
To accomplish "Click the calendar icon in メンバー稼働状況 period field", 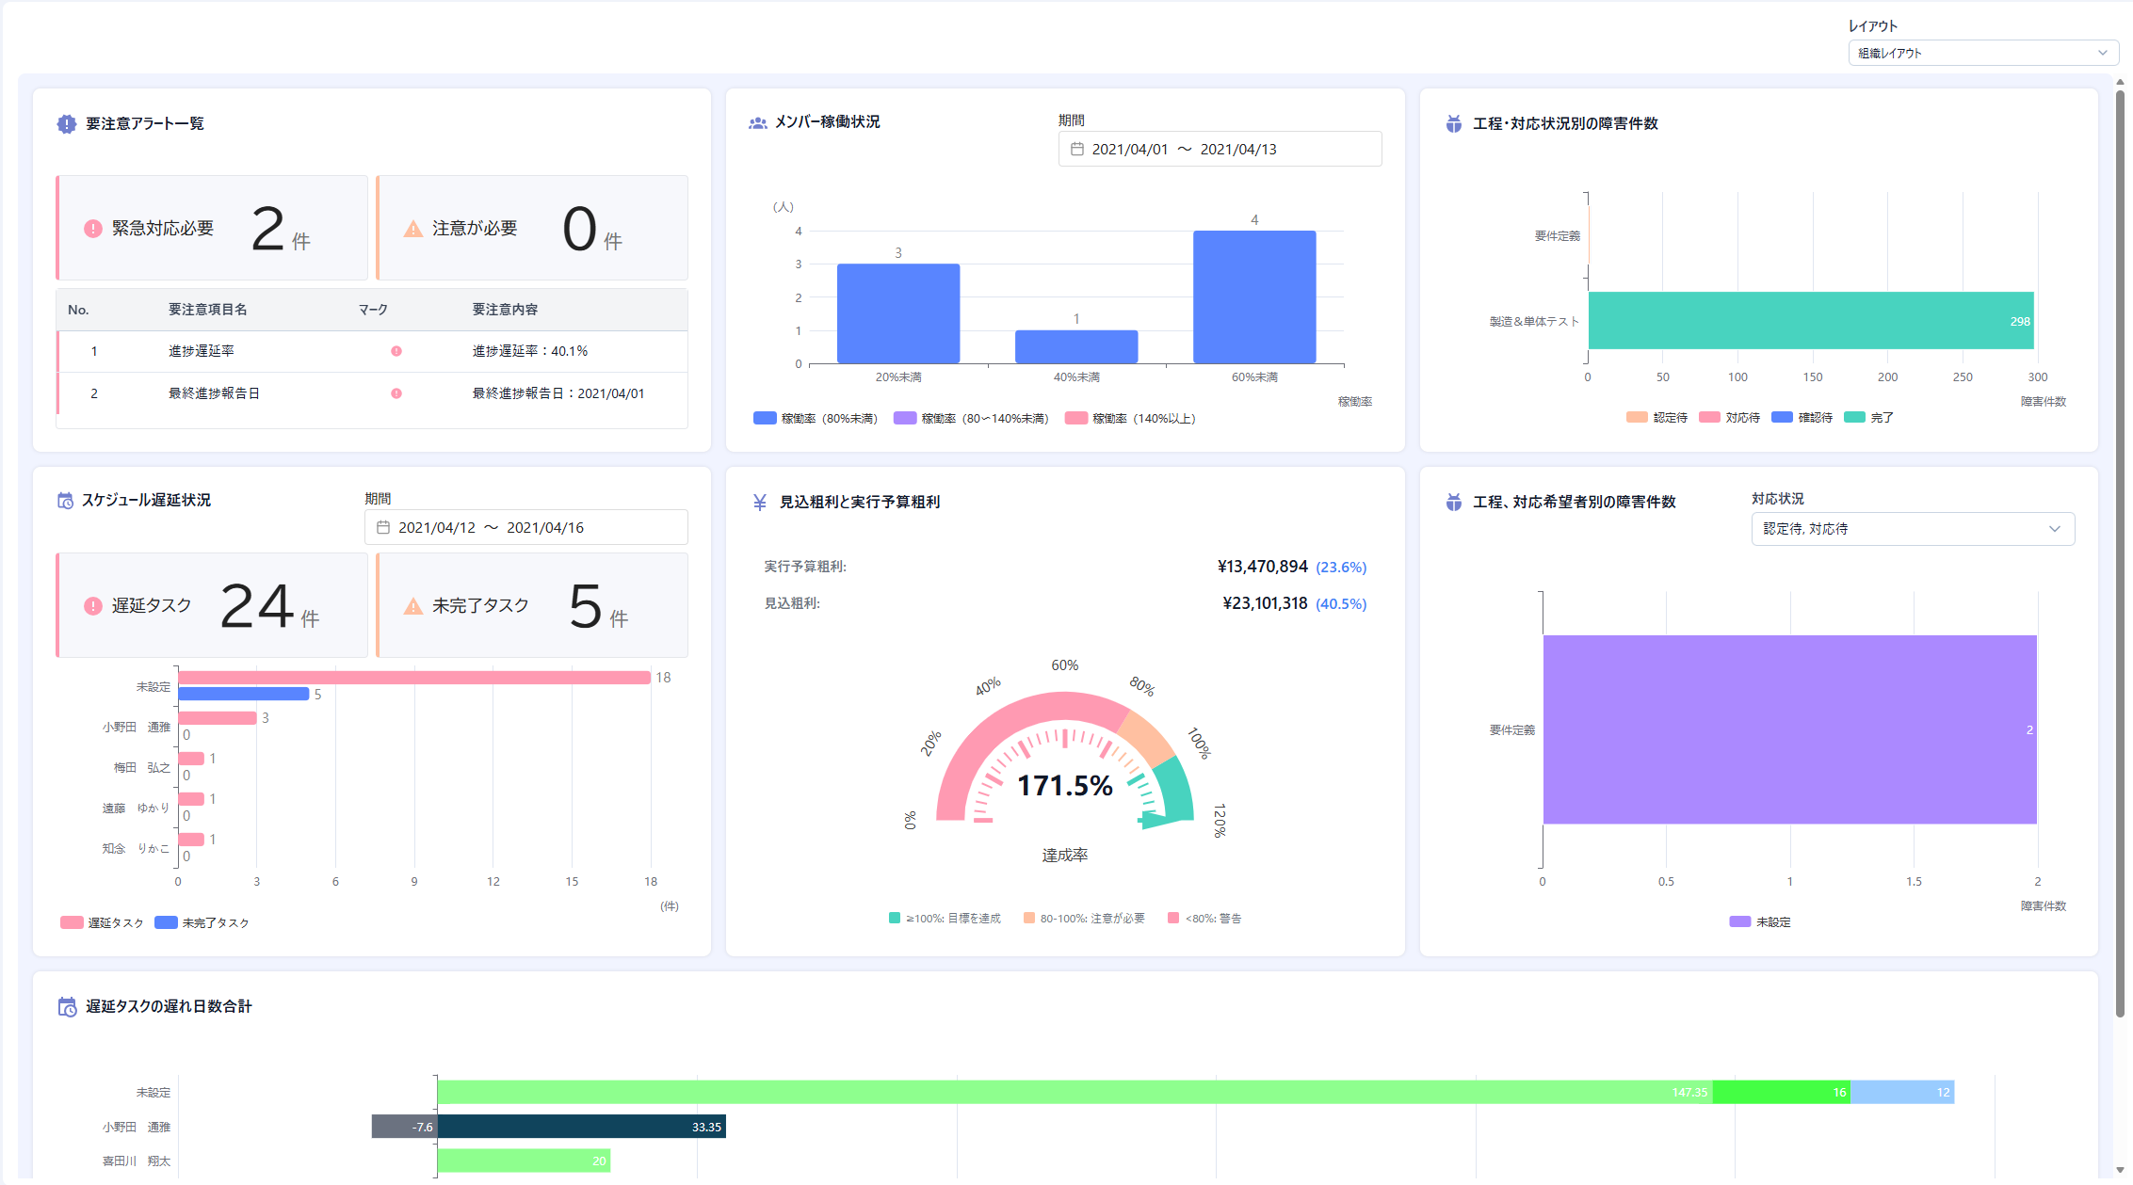I will point(1077,150).
